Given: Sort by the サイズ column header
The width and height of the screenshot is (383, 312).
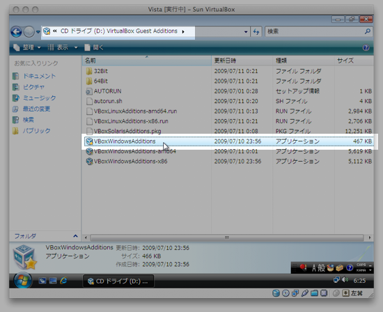Looking at the screenshot, I should click(354, 61).
